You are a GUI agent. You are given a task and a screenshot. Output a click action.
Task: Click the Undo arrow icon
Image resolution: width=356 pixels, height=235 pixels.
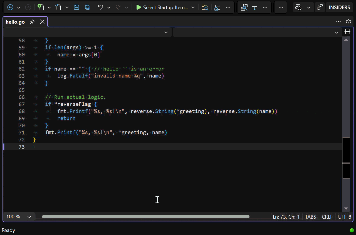(x=100, y=7)
